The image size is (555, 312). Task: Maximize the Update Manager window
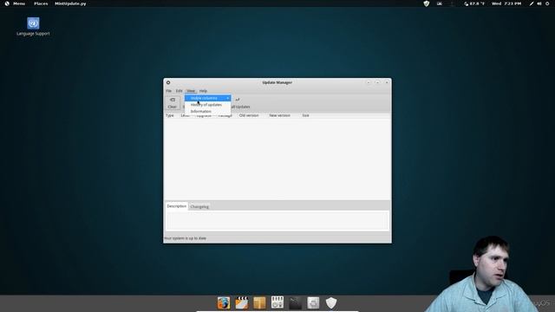pos(377,82)
